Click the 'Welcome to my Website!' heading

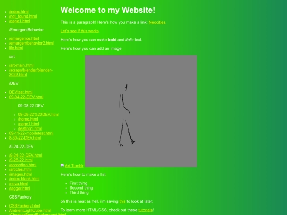tap(108, 10)
